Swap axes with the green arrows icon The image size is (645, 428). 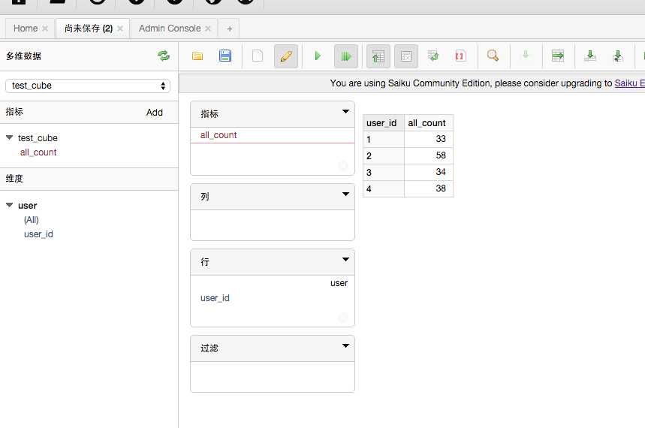[433, 56]
